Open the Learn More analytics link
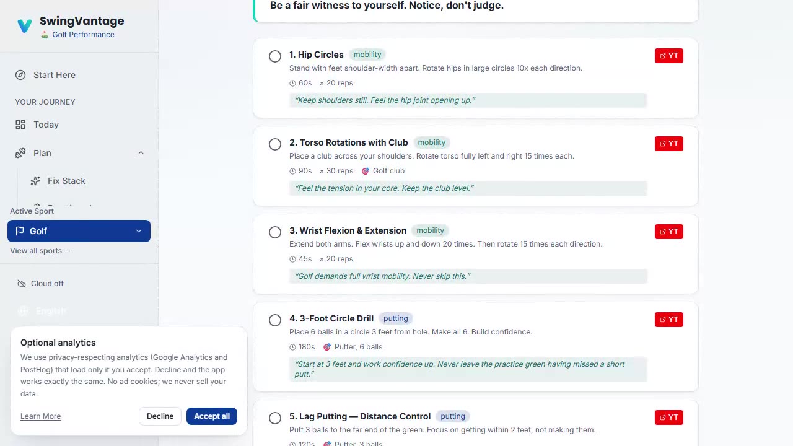 click(x=40, y=416)
